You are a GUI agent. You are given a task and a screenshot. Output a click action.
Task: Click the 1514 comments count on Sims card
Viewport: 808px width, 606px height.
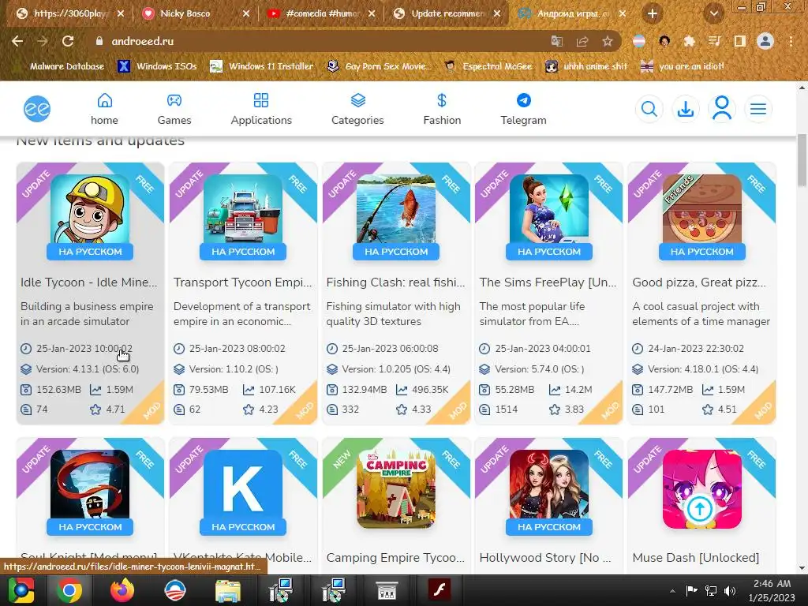(x=499, y=410)
